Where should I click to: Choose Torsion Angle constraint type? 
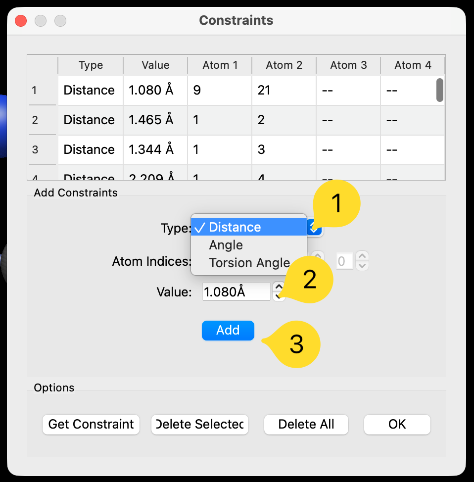pyautogui.click(x=249, y=263)
